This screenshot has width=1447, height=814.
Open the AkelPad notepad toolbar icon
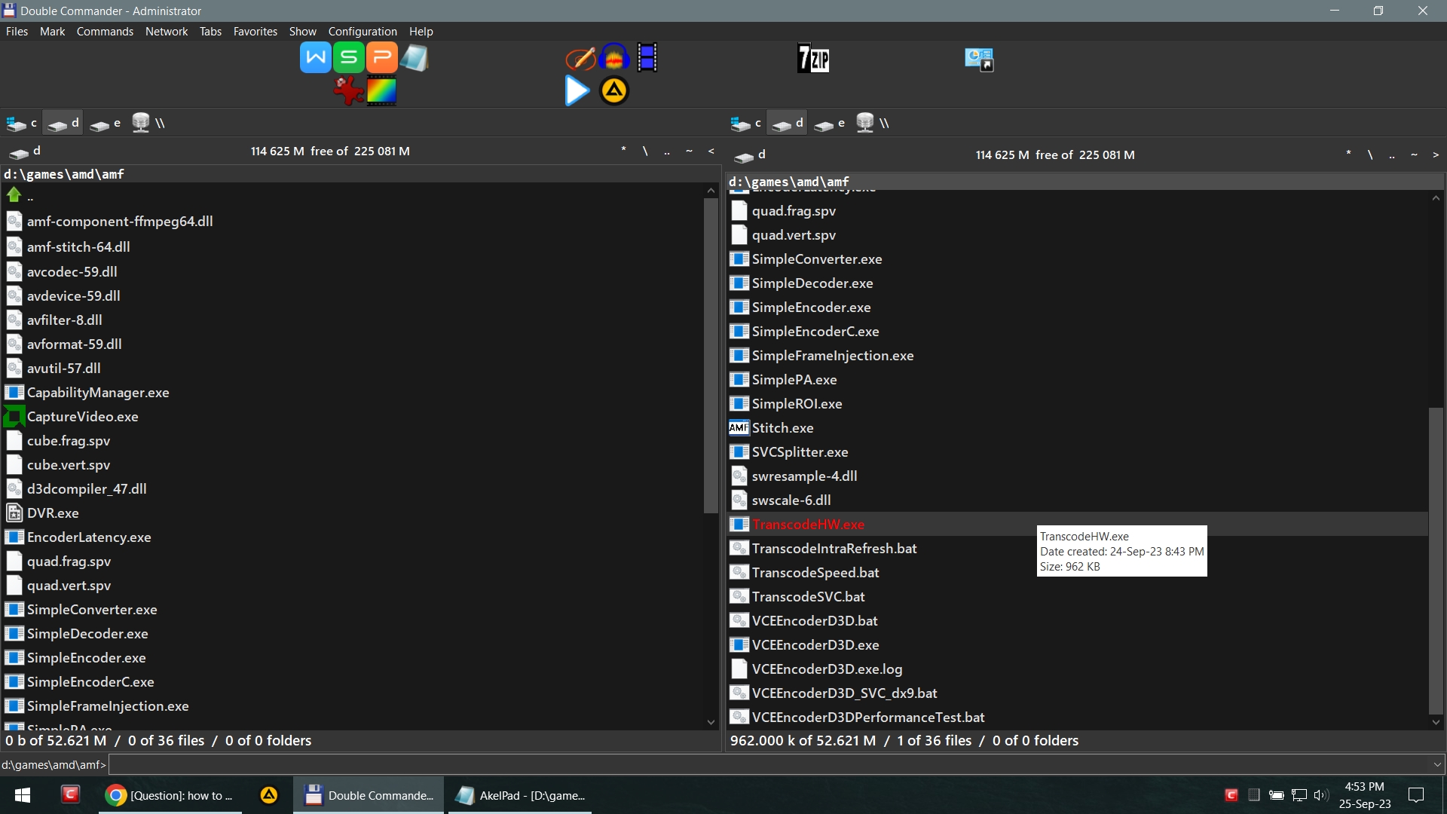(x=415, y=58)
